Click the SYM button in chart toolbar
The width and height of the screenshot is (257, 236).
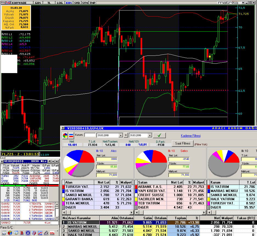point(85,3)
